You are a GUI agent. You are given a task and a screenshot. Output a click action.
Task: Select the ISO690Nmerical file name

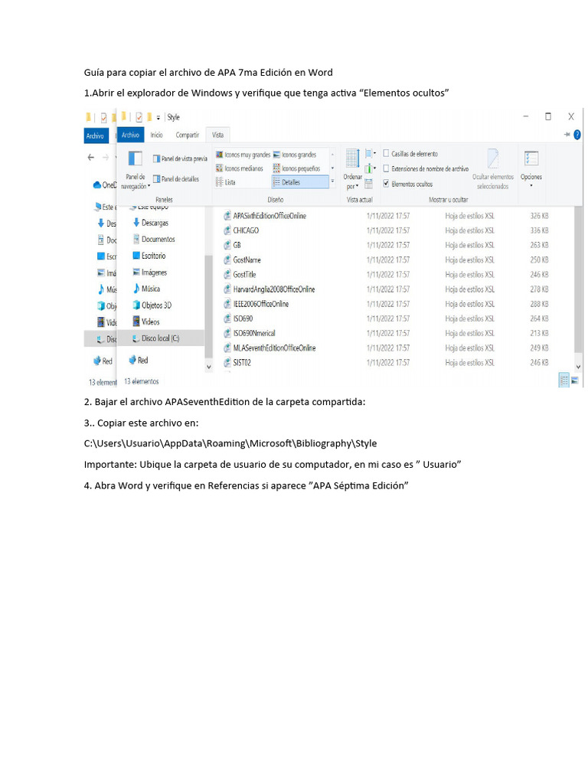click(x=254, y=333)
